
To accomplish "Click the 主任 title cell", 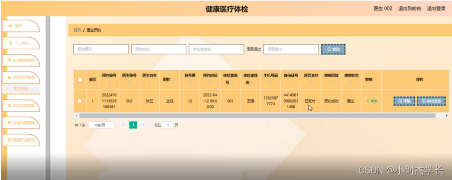I will (x=169, y=101).
